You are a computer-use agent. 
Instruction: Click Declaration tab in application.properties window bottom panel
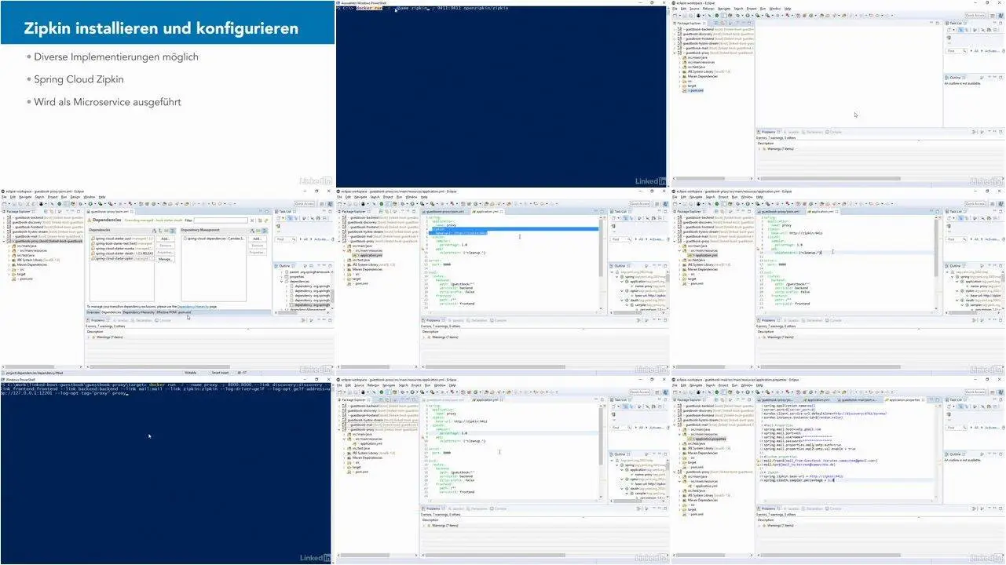812,508
